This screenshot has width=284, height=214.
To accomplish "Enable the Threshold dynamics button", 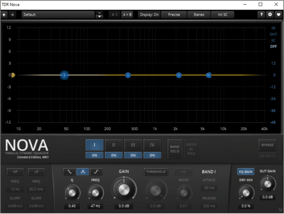I will (x=156, y=172).
